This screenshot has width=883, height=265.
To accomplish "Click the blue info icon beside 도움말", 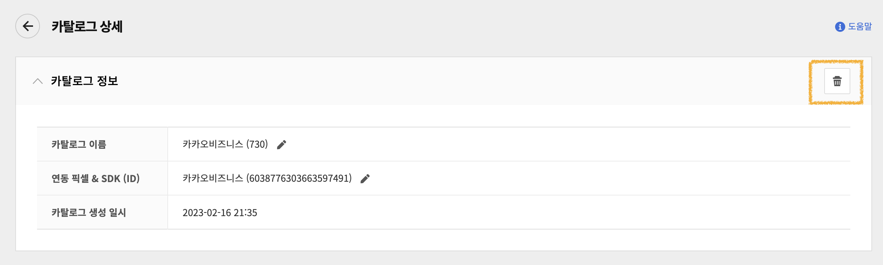I will (840, 27).
